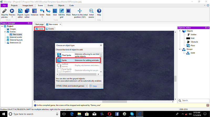This screenshot has height=117, width=210.
Task: Select the Soldier object
Action: pyautogui.click(x=193, y=35)
